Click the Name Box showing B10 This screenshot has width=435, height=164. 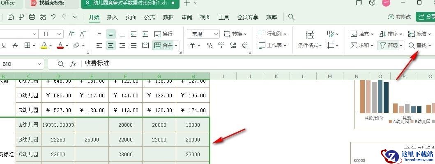(x=21, y=64)
